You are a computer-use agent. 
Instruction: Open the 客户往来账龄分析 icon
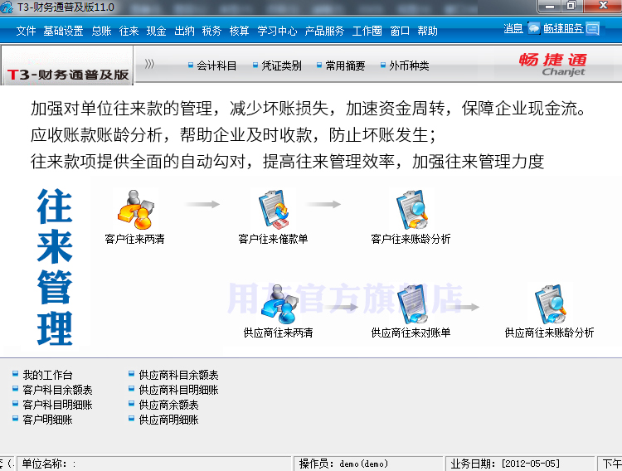coord(411,210)
